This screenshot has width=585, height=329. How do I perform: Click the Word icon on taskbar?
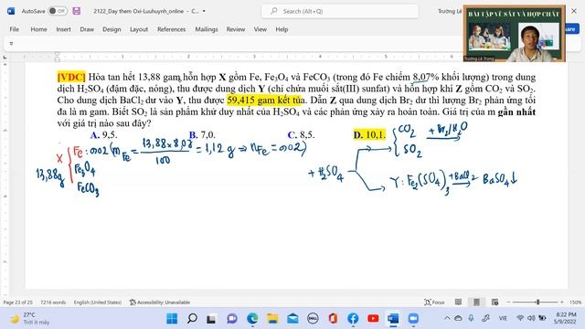393,319
